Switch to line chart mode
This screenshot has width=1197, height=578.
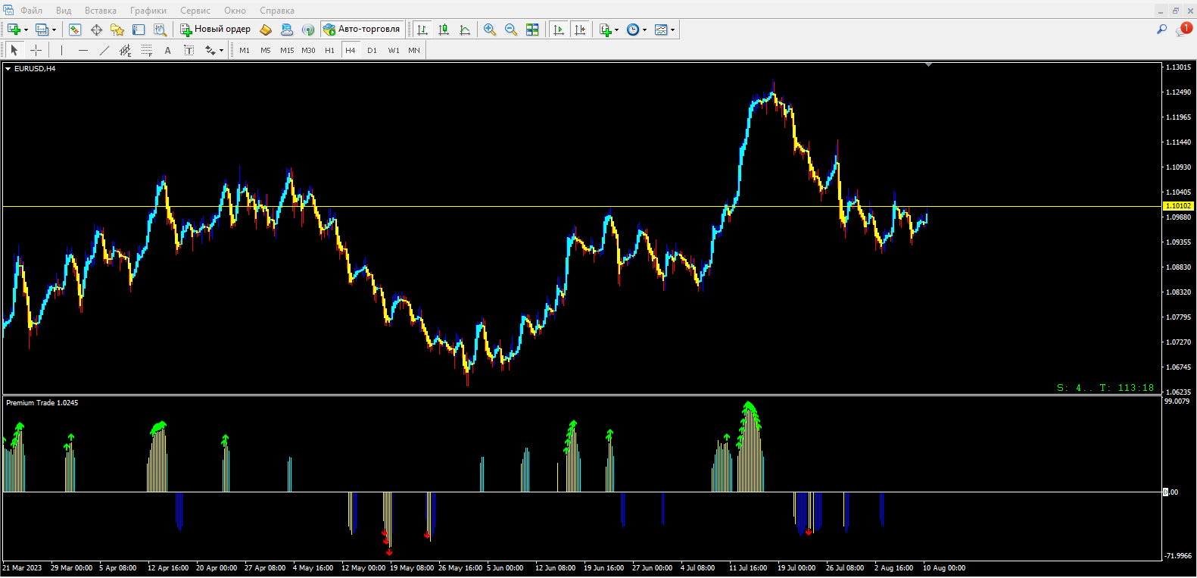(x=465, y=30)
